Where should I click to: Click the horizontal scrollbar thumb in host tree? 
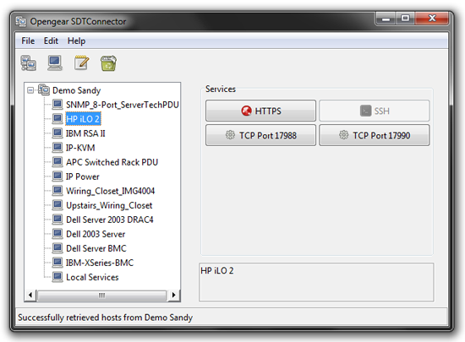(x=101, y=296)
